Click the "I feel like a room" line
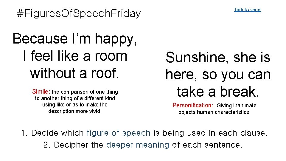Screen dimensions: 286x161 75,56
